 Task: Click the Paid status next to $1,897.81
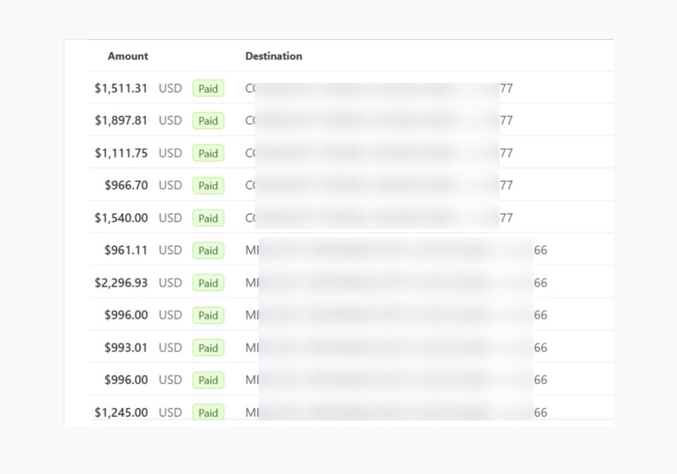click(x=208, y=121)
